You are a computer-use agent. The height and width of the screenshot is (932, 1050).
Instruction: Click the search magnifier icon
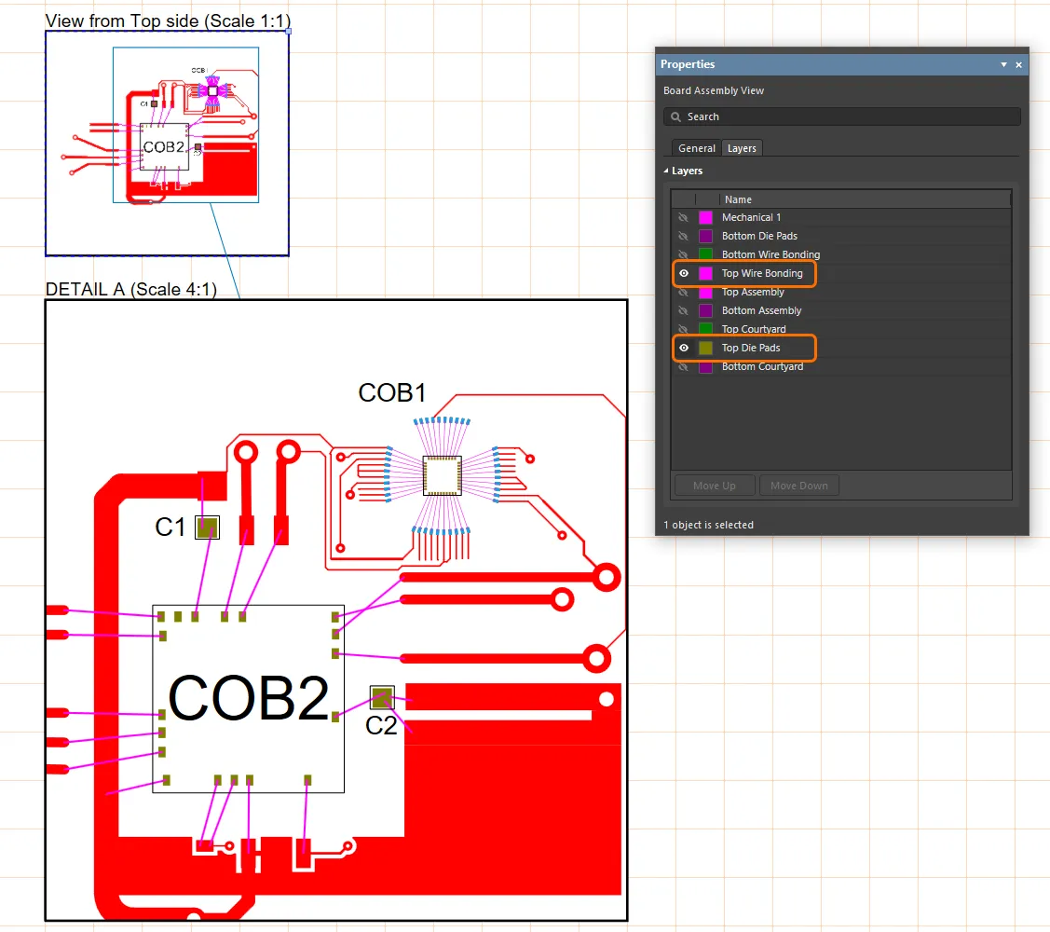[x=675, y=116]
